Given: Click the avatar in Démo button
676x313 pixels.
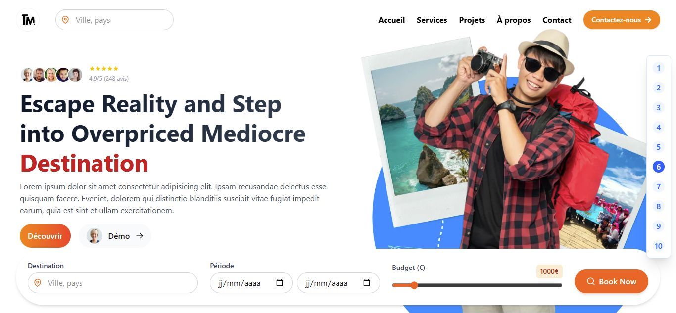Looking at the screenshot, I should pyautogui.click(x=95, y=236).
